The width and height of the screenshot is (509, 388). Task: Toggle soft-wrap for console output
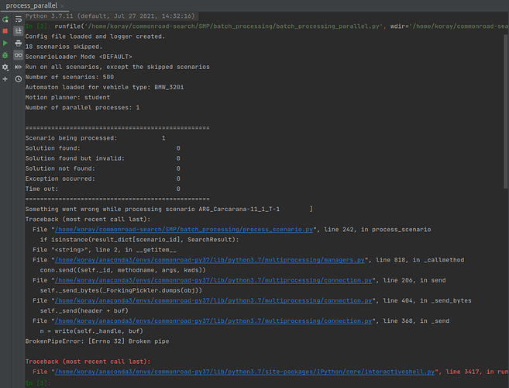coord(18,18)
